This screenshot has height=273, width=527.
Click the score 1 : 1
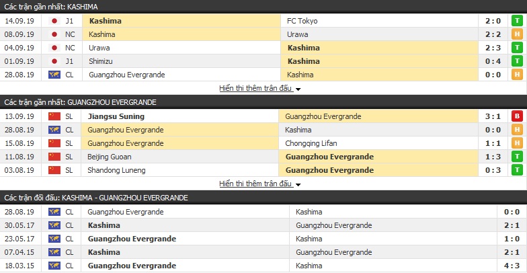pyautogui.click(x=493, y=143)
